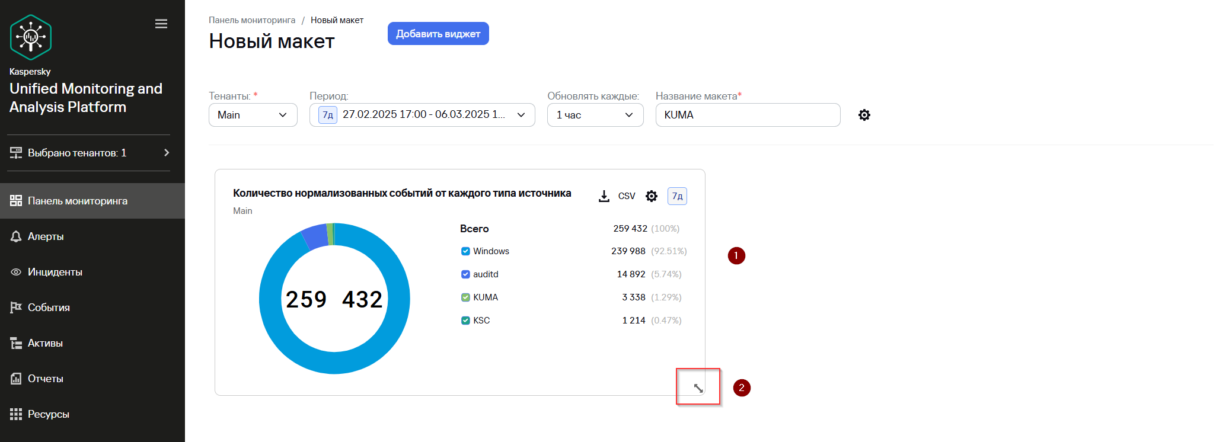The width and height of the screenshot is (1229, 442).
Task: Click the 7д period badge in widget header
Action: pos(677,196)
